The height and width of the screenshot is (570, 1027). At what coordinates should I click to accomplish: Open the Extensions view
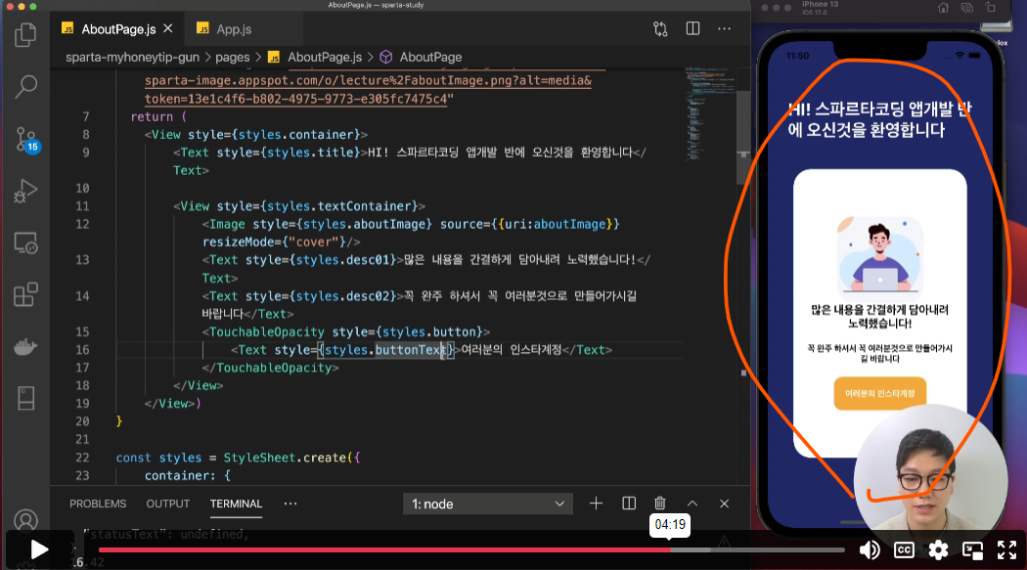(x=25, y=294)
